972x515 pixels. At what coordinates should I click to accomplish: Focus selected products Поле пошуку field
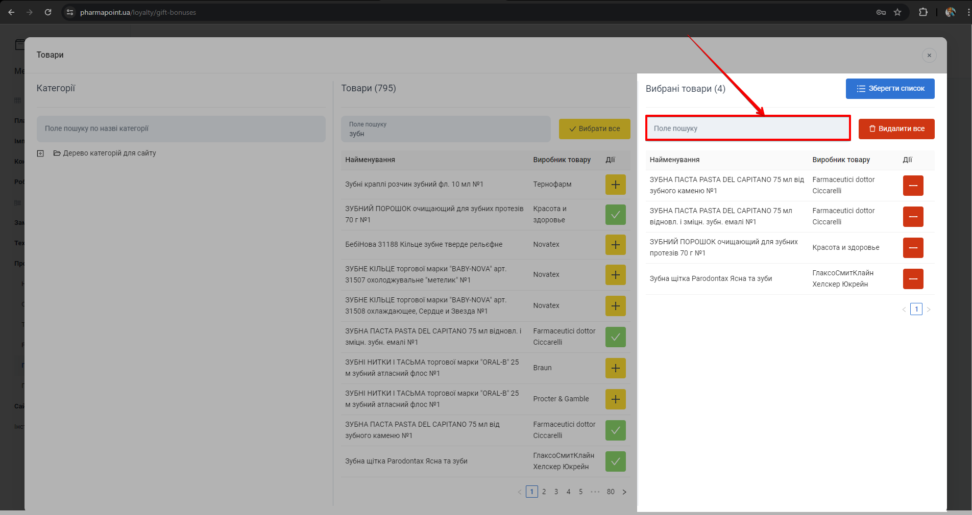click(x=747, y=128)
